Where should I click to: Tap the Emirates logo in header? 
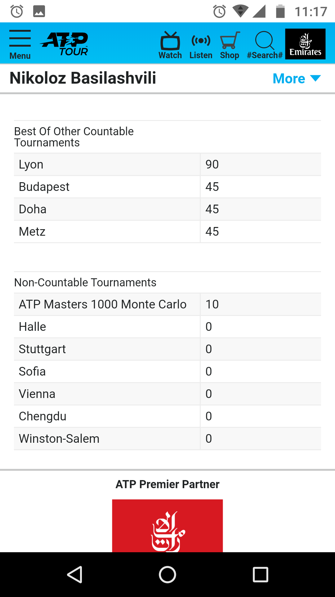coord(305,44)
